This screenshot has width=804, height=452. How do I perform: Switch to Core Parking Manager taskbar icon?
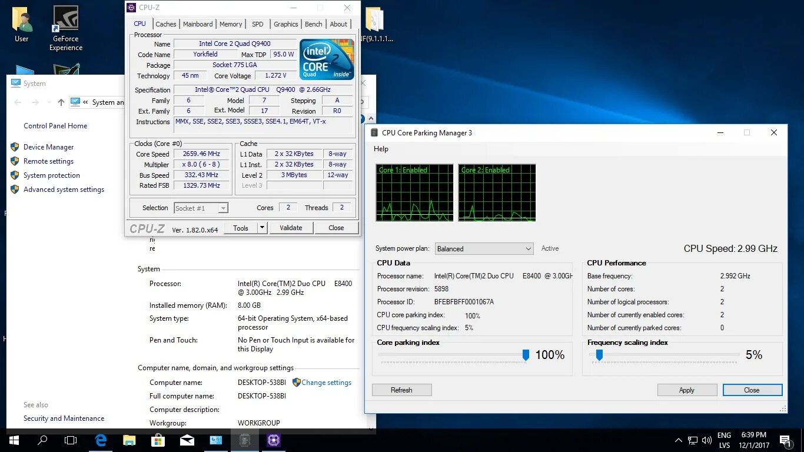click(x=244, y=440)
